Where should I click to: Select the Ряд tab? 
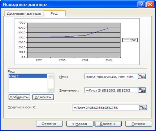click(x=55, y=13)
